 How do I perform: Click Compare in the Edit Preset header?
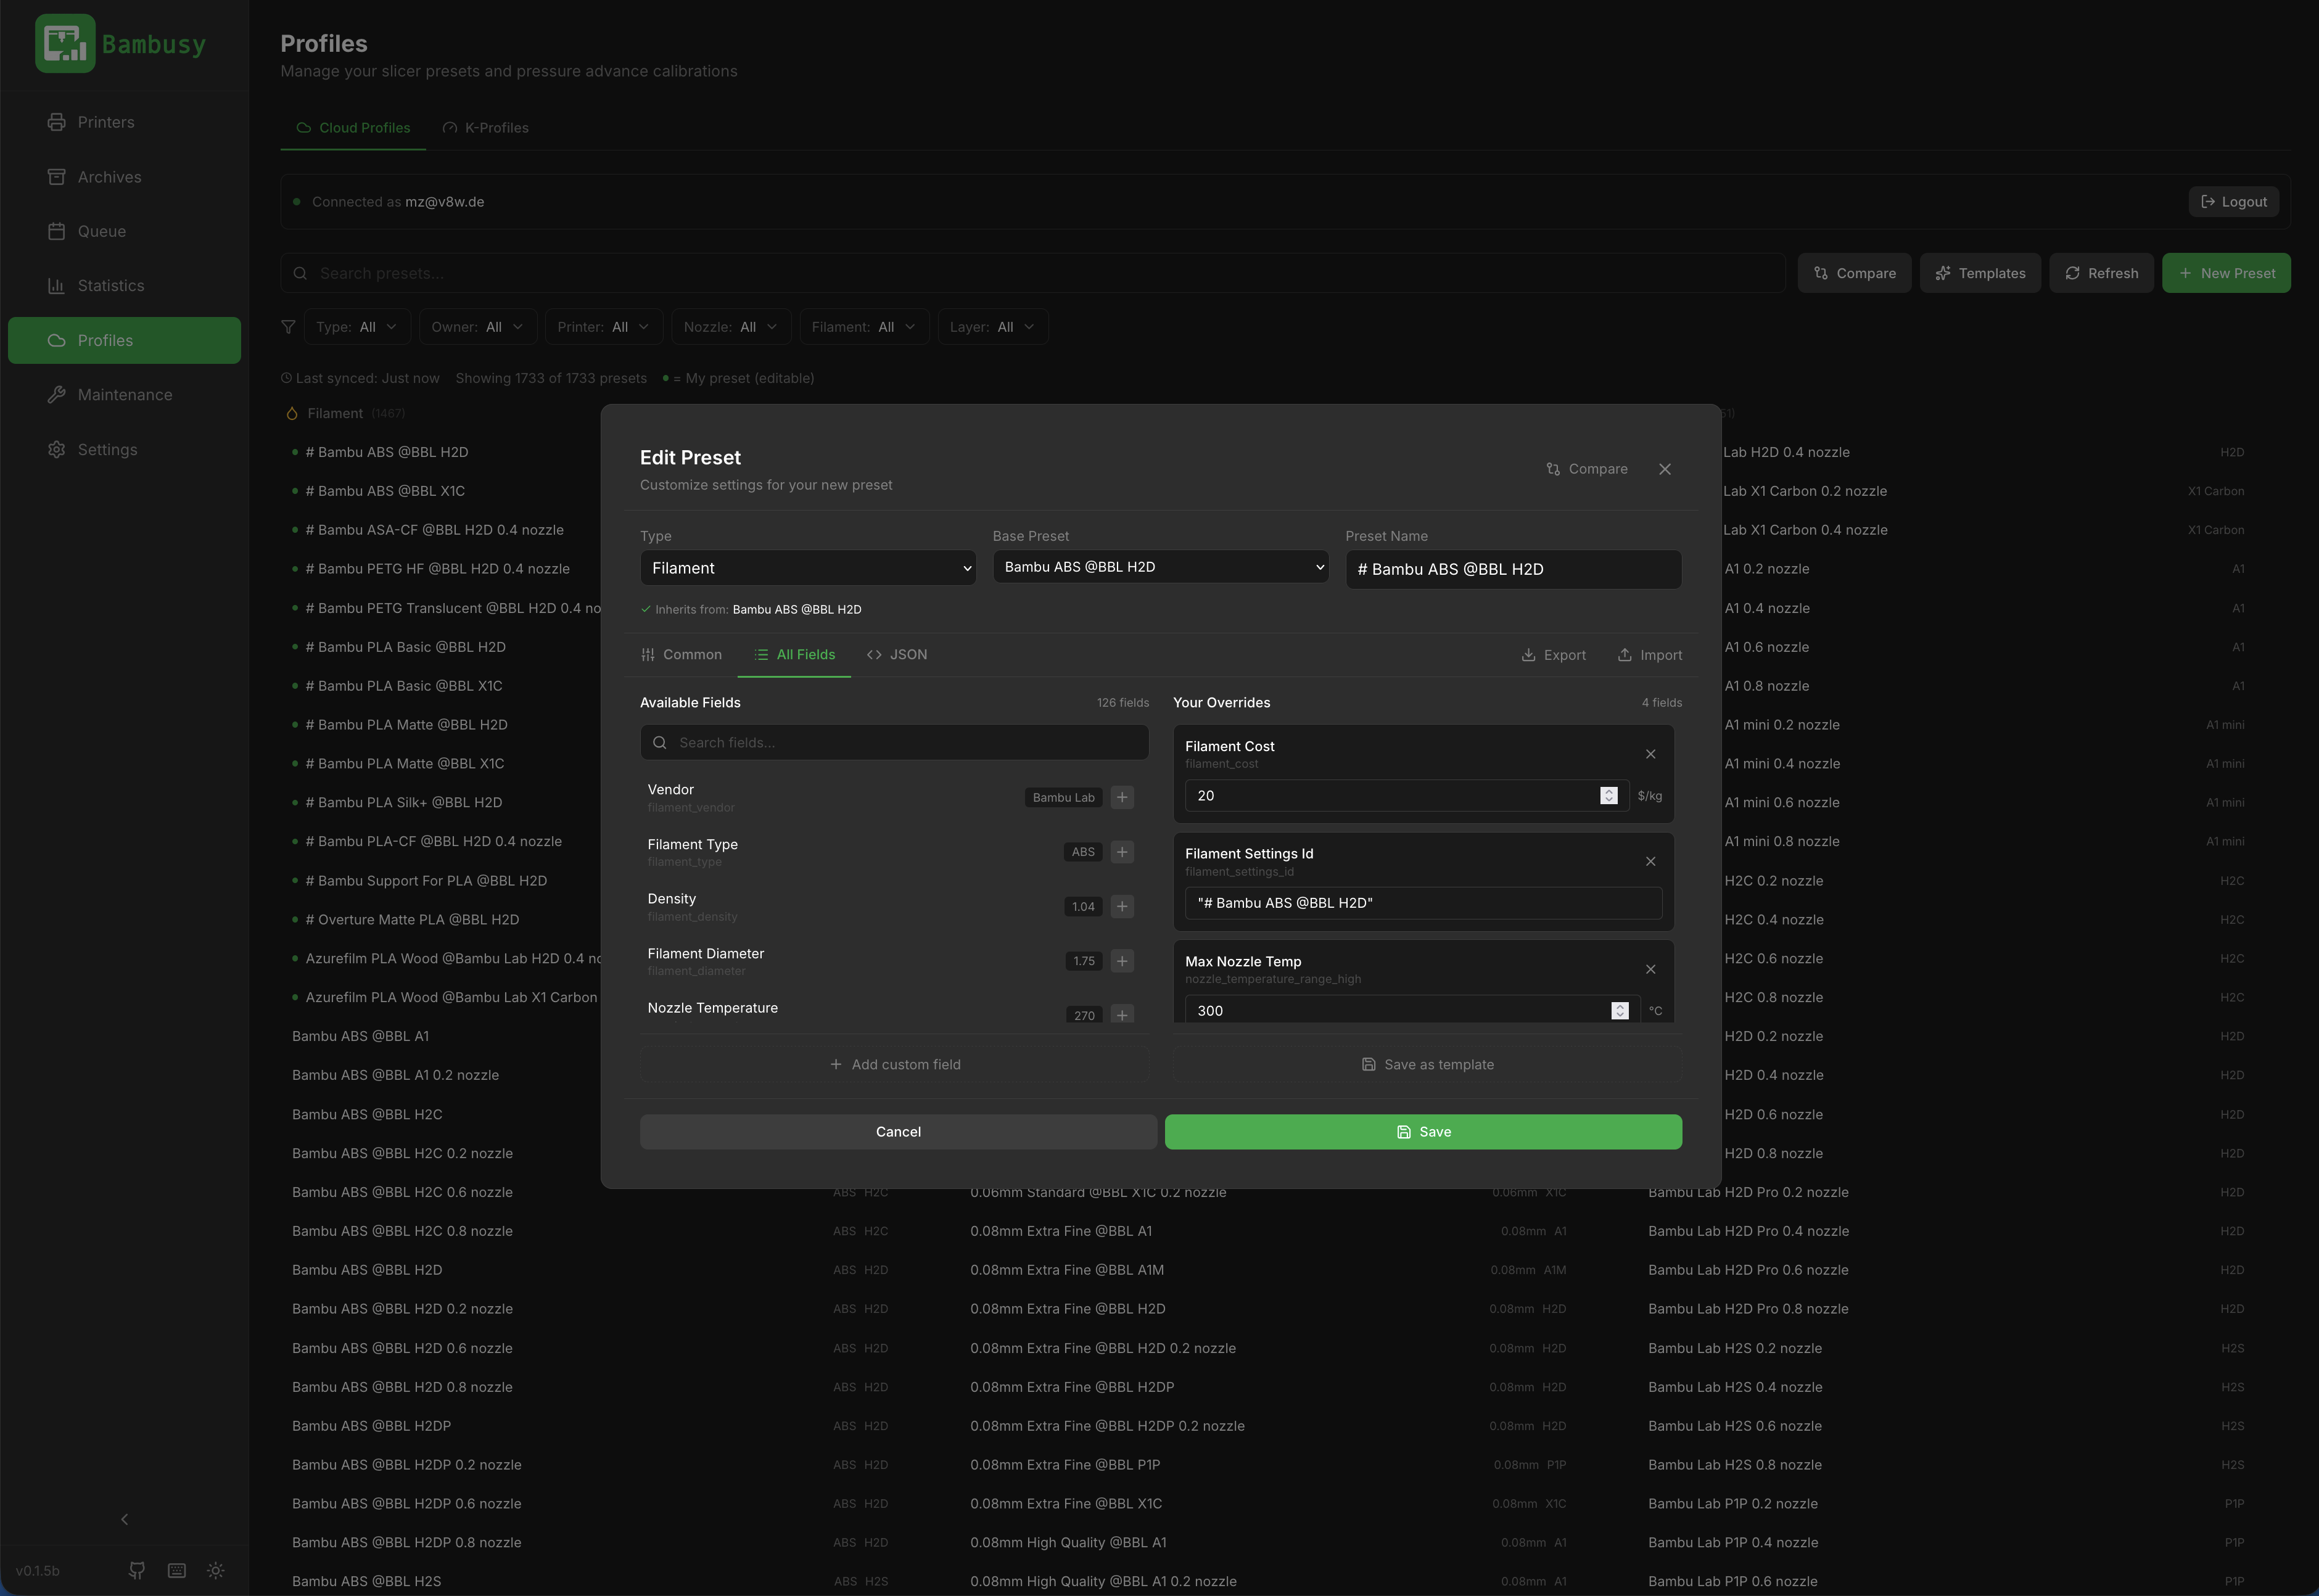pos(1587,469)
